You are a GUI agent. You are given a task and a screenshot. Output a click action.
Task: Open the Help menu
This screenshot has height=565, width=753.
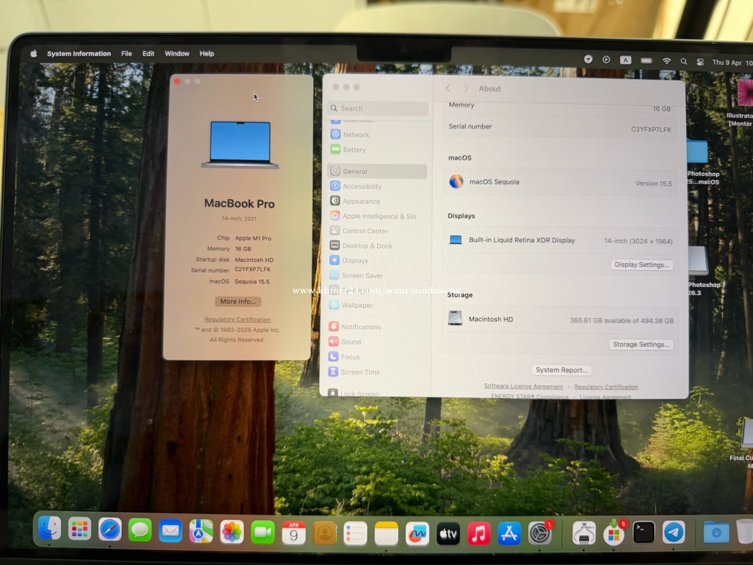click(207, 54)
